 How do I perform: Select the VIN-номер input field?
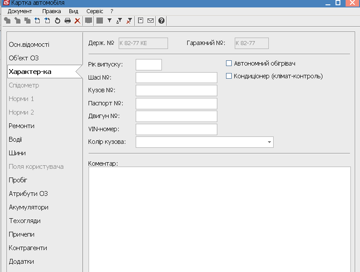click(176, 129)
